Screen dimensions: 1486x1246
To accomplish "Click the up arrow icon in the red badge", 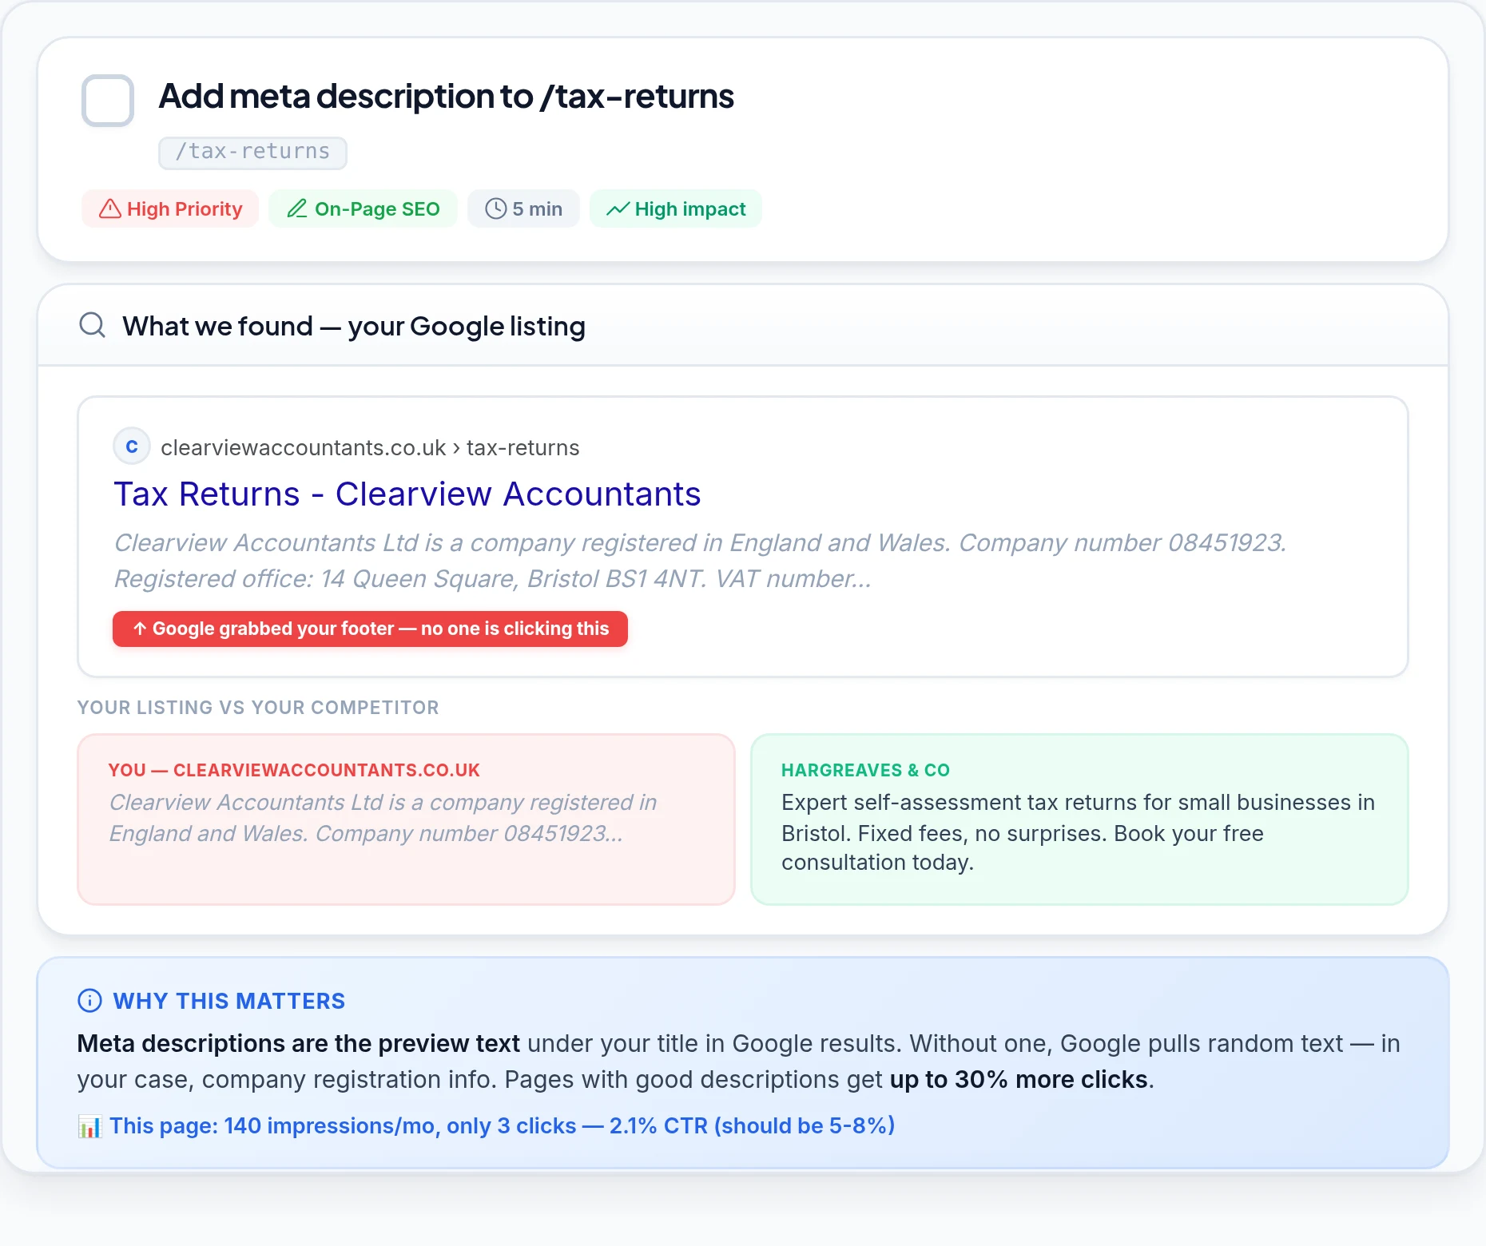I will [x=140, y=629].
